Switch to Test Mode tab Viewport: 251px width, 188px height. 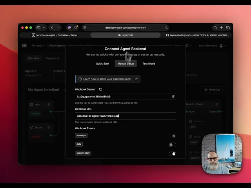(149, 63)
